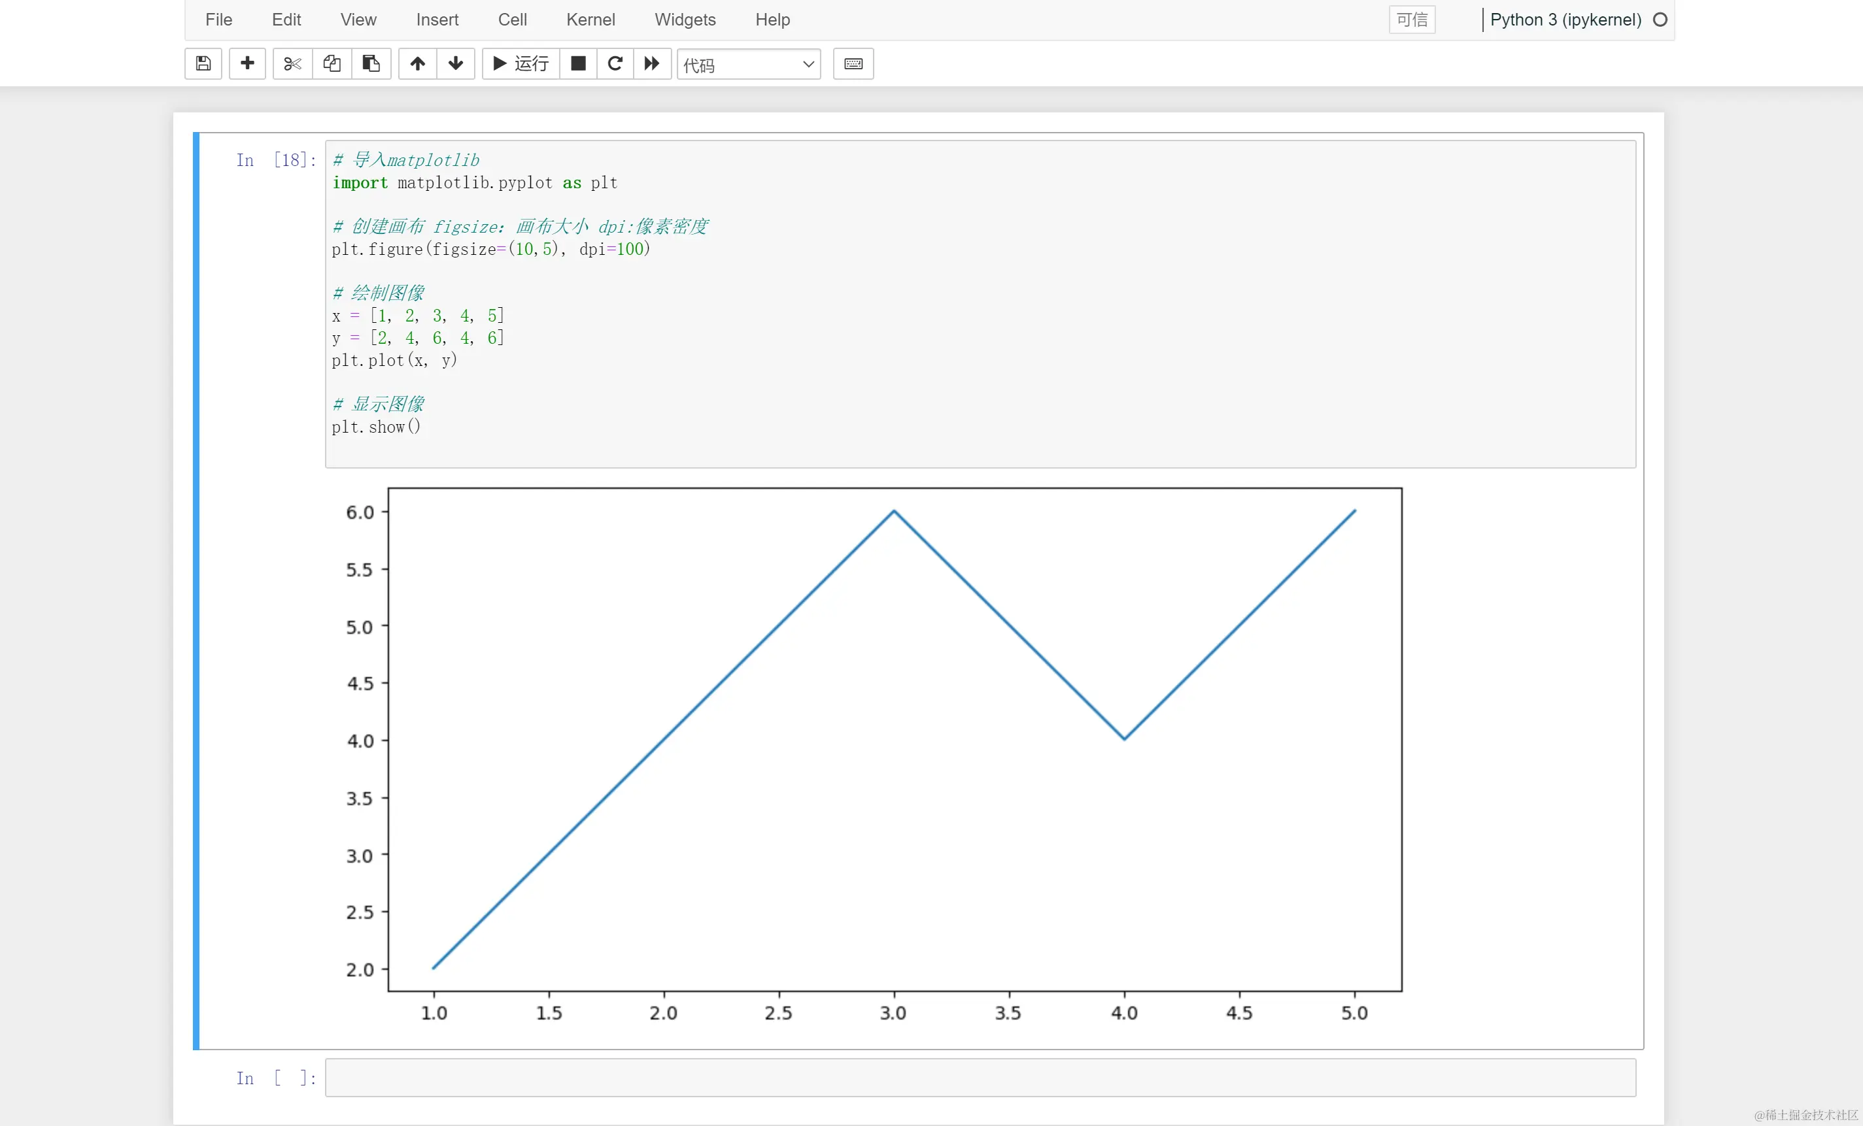
Task: Insert a cell below with the plus icon
Action: click(247, 63)
